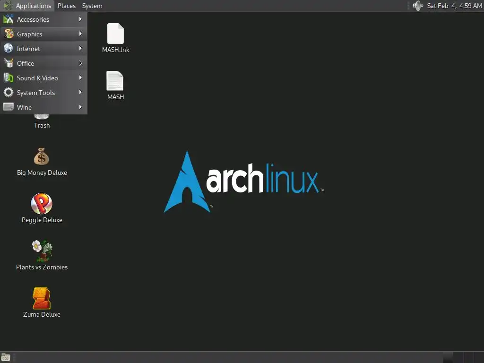Open the Sound & Video submenu
Screen dimensions: 484x363
tap(43, 78)
